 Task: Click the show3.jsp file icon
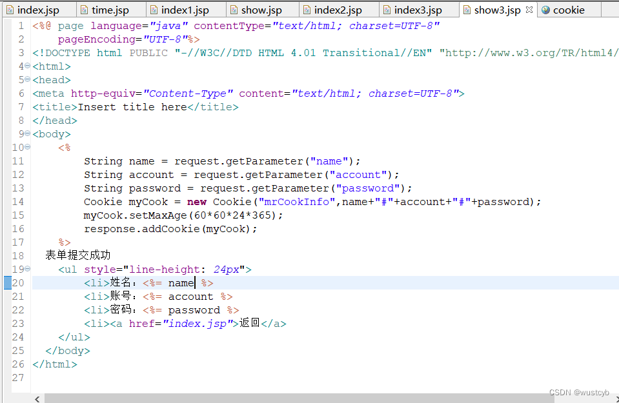467,10
